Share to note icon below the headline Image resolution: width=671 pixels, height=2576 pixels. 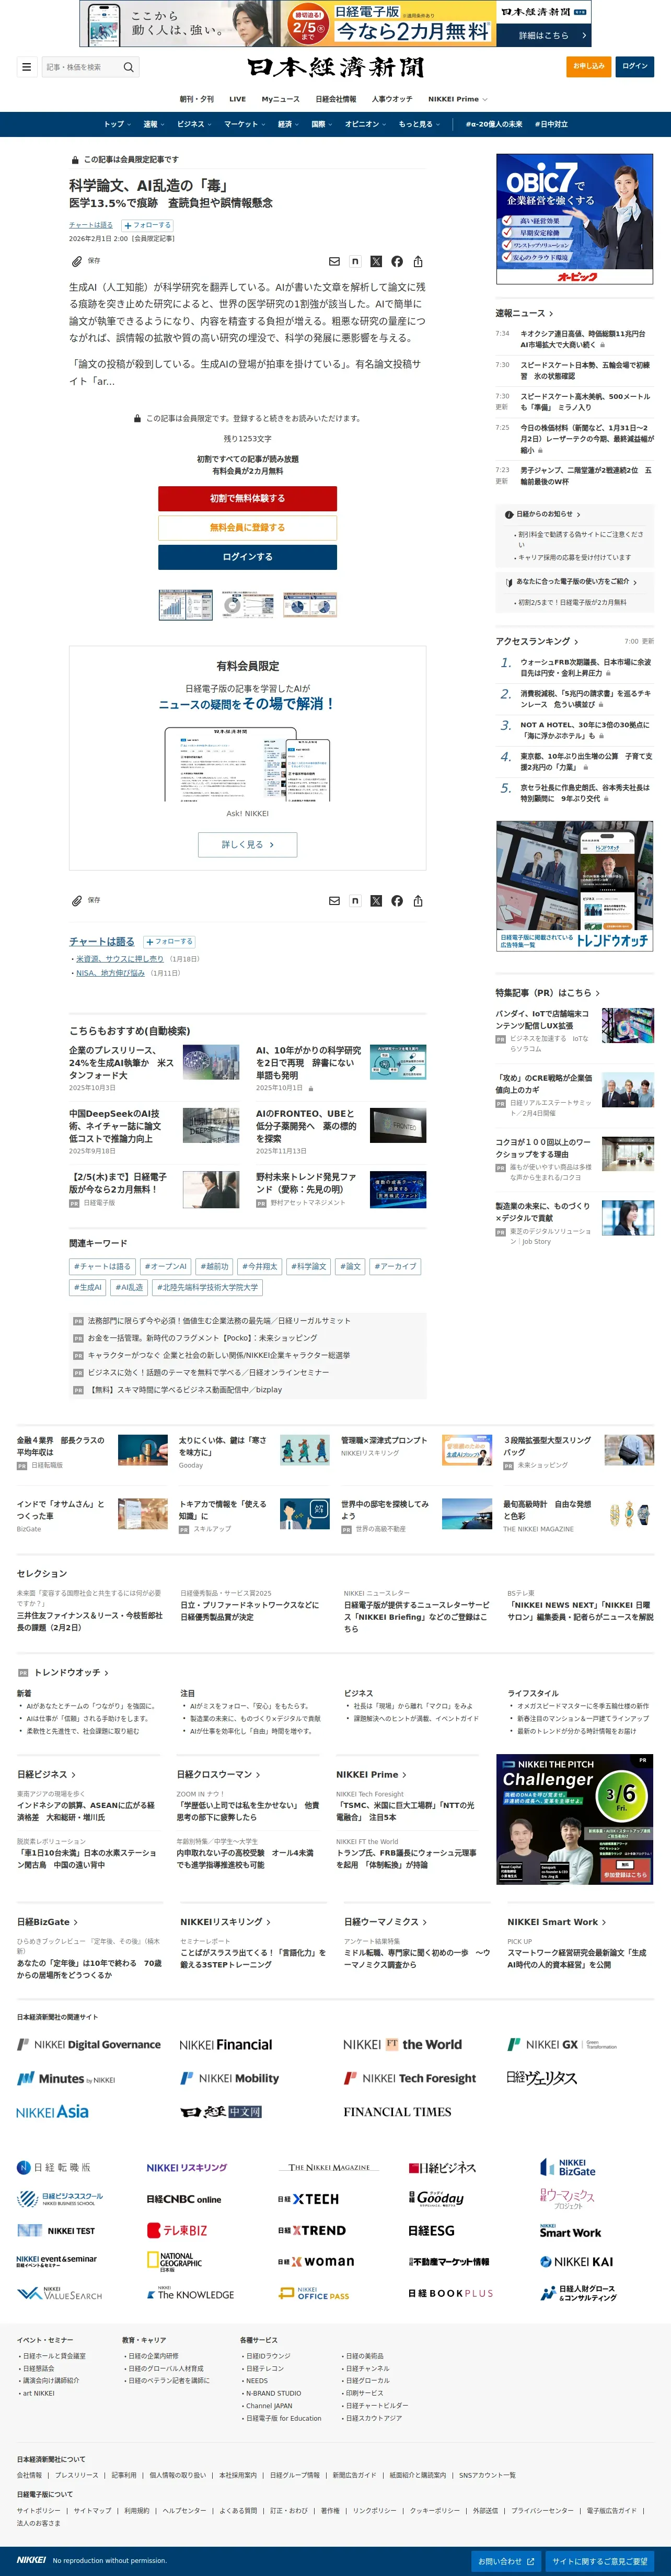pyautogui.click(x=355, y=261)
